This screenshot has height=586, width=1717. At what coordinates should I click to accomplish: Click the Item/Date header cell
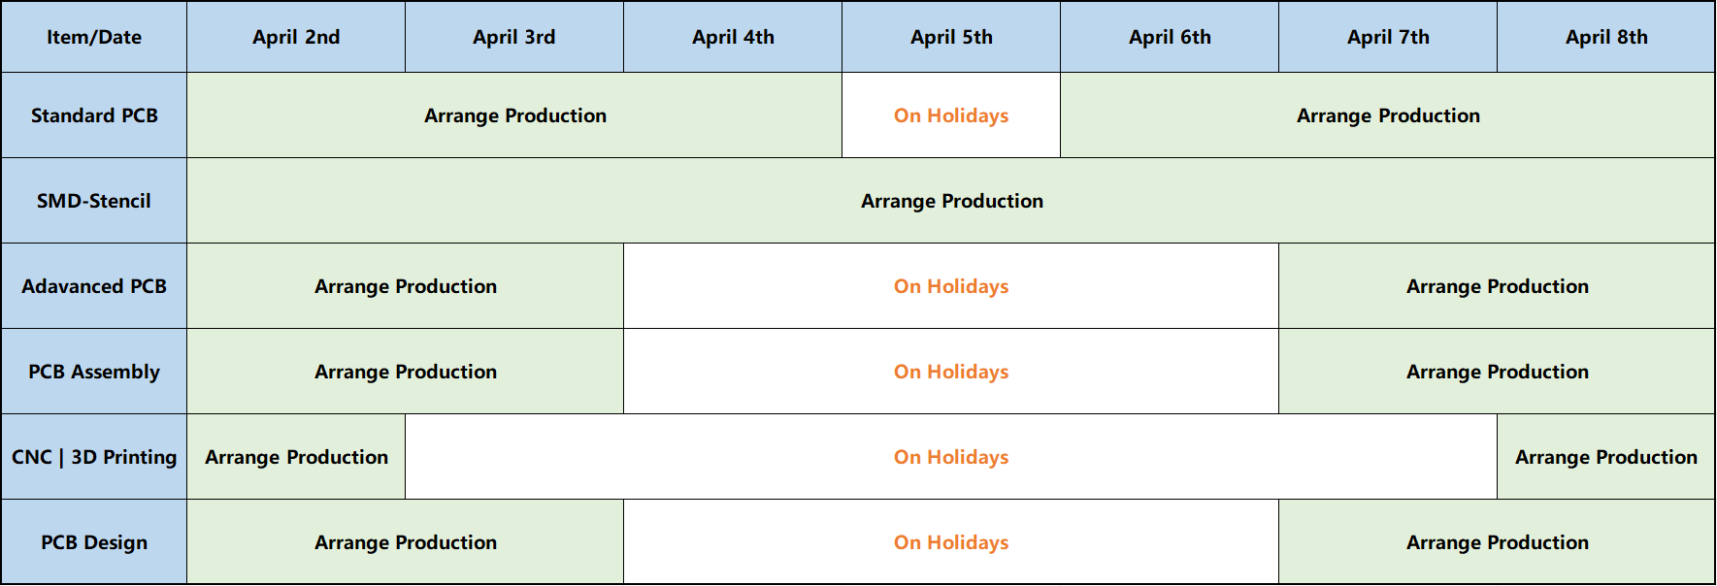coord(94,37)
